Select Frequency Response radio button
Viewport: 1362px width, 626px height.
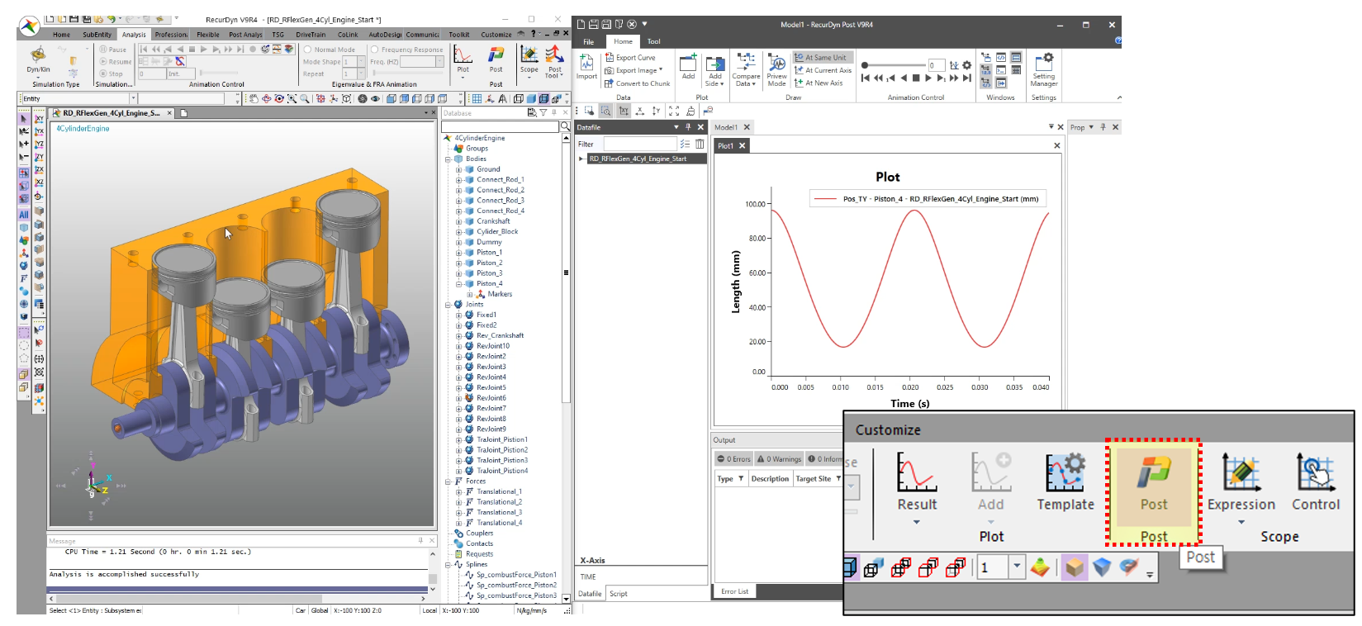pyautogui.click(x=375, y=50)
